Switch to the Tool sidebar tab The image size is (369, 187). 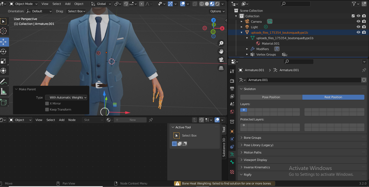tap(224, 130)
